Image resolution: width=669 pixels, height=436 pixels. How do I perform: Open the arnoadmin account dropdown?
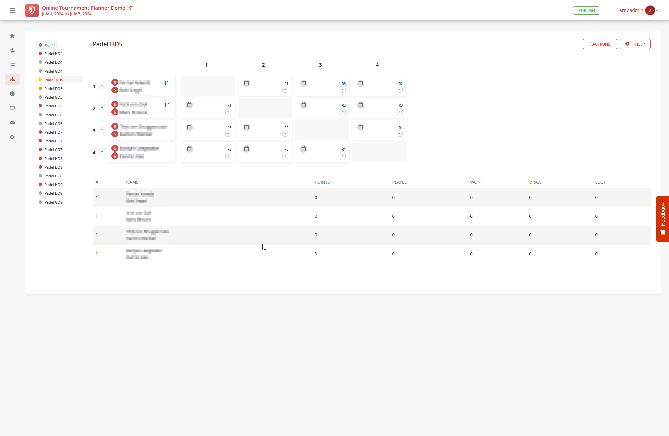tap(636, 10)
